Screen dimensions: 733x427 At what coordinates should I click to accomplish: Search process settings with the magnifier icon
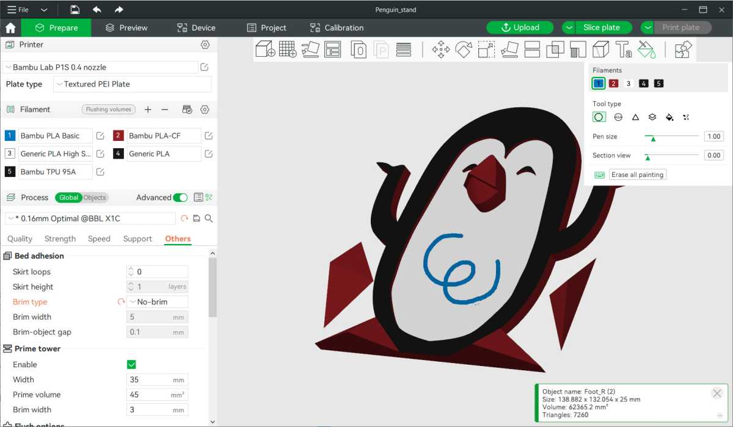209,218
